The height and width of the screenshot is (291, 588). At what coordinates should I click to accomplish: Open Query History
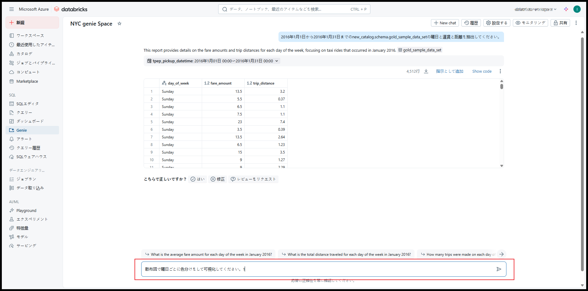tap(32, 148)
